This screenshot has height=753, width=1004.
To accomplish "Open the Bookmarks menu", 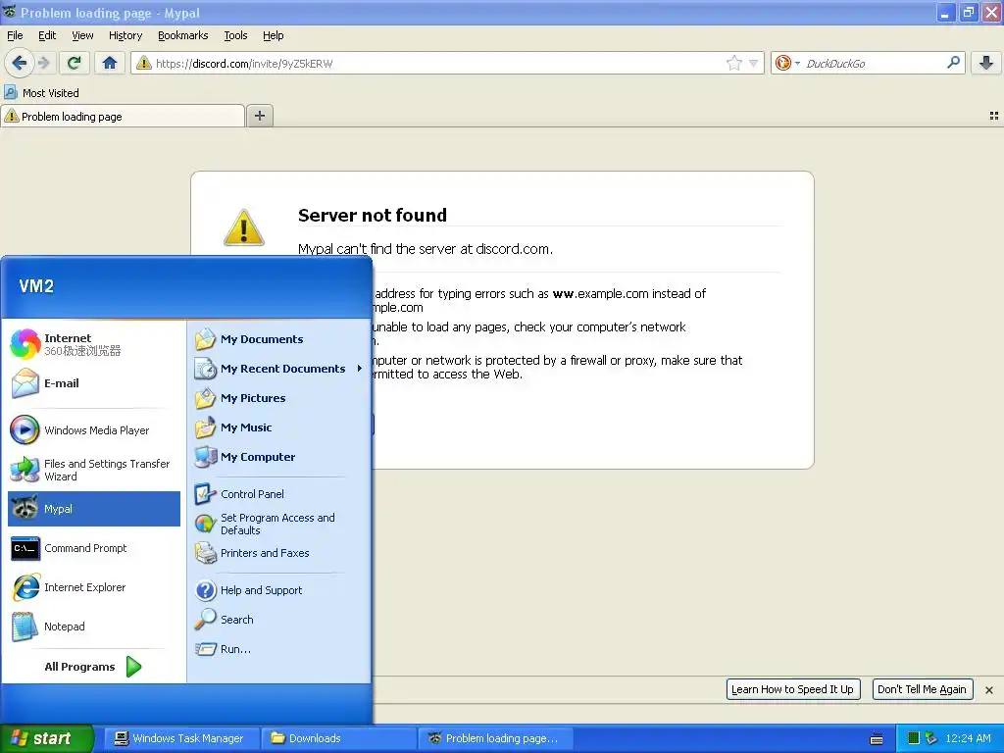I will click(182, 35).
